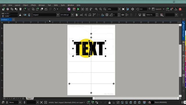186x105 pixels.
Task: Open the Object menu
Action: coord(25,5)
